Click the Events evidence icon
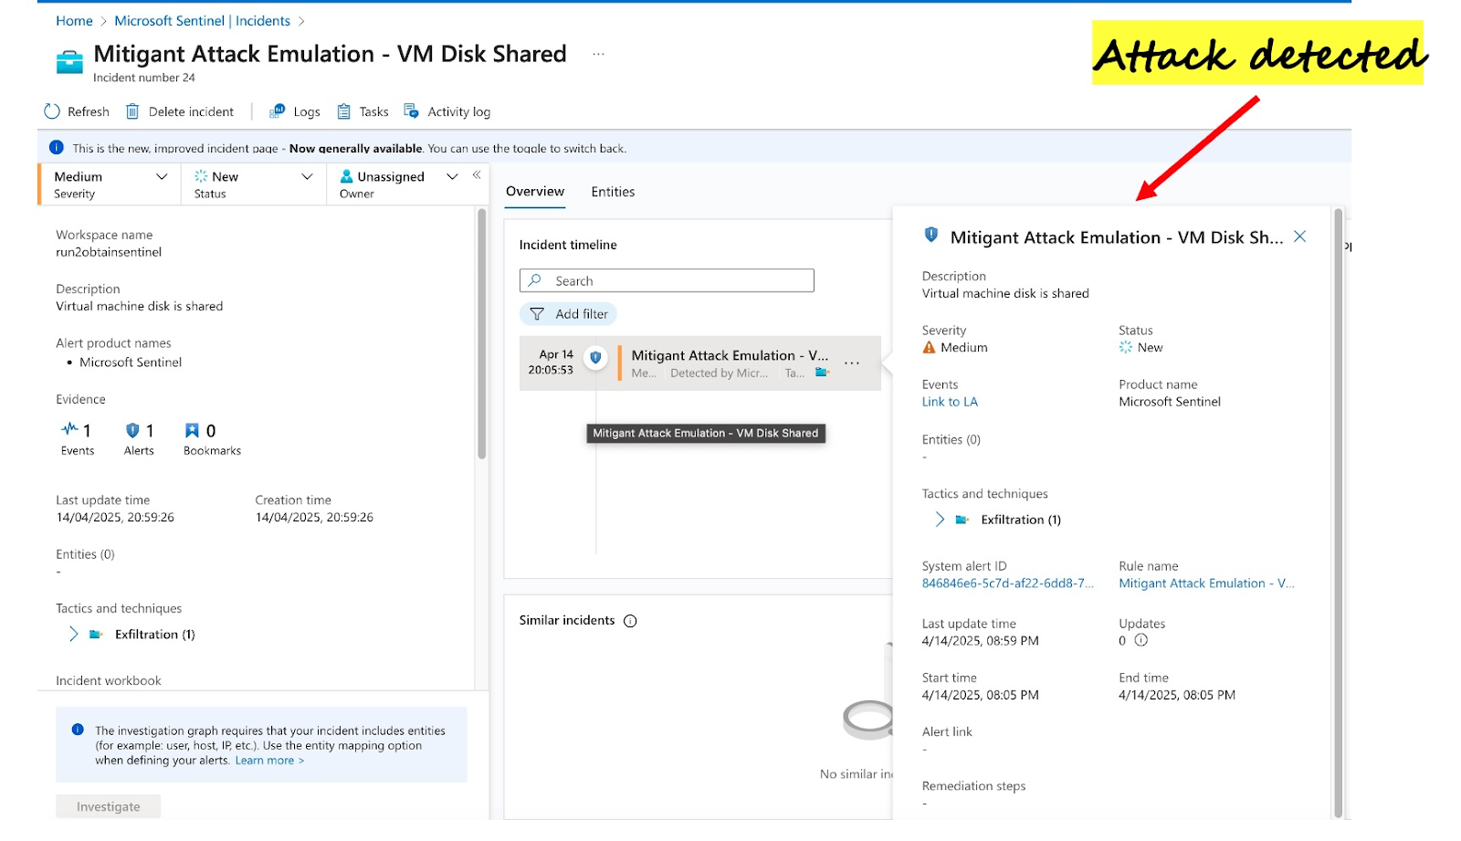 (x=69, y=429)
